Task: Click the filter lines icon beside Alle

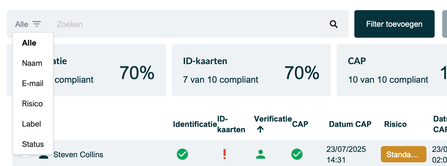Action: [37, 24]
